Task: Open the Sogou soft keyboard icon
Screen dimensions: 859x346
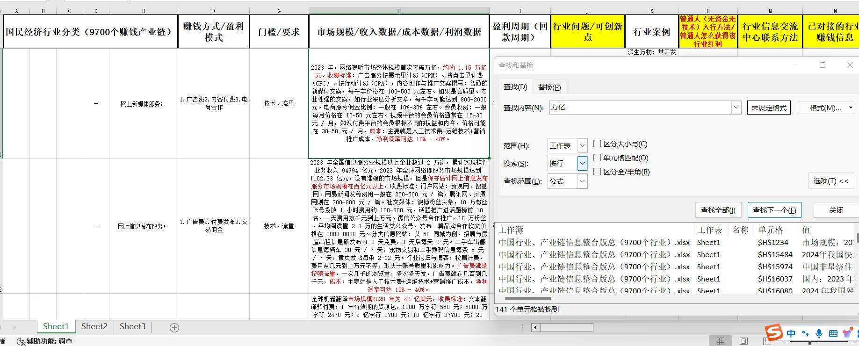Action: 833,333
